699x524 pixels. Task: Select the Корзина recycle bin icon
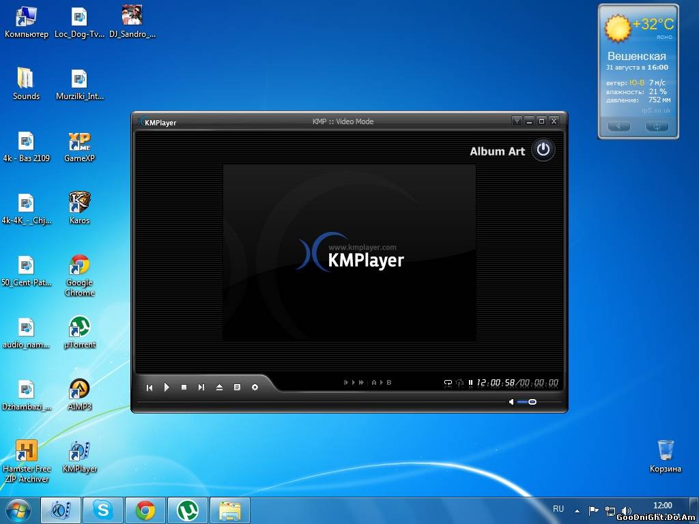pos(665,456)
